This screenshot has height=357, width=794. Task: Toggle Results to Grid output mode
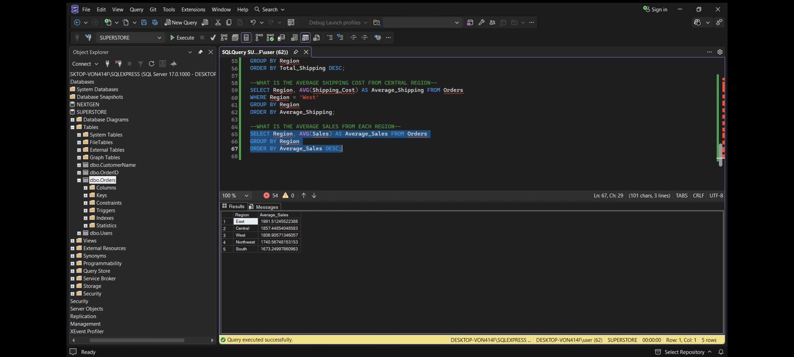point(305,38)
